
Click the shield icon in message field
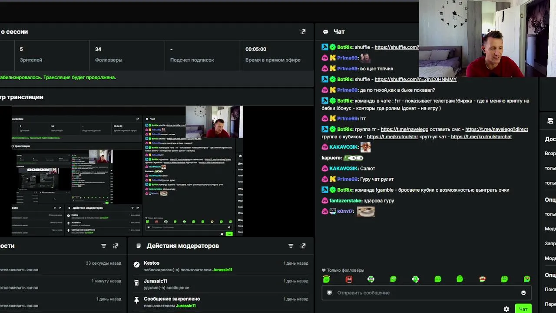click(x=329, y=293)
